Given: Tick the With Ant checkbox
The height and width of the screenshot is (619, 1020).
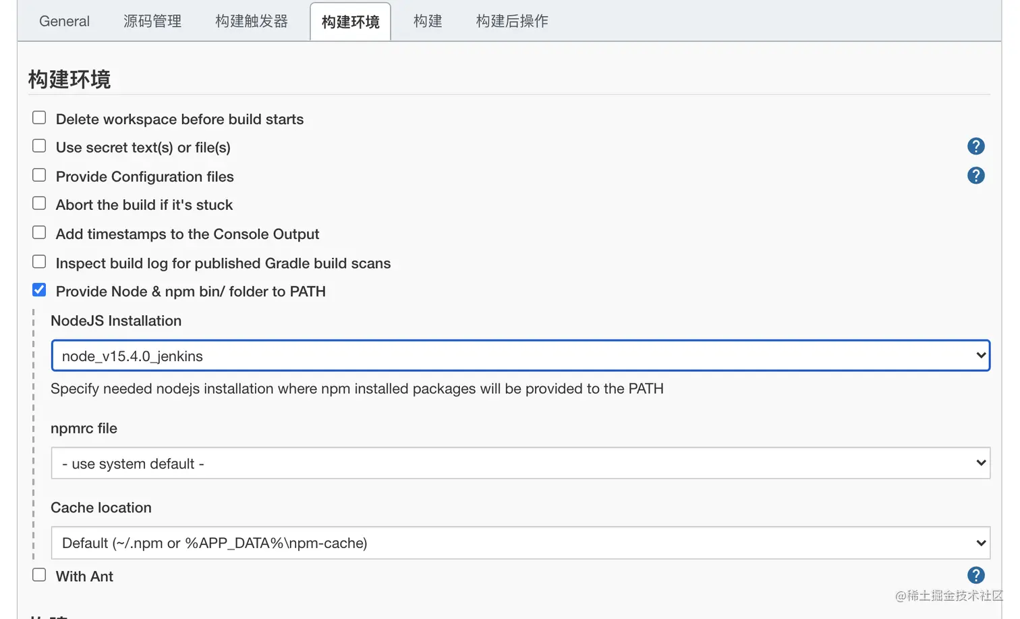Looking at the screenshot, I should pyautogui.click(x=39, y=575).
